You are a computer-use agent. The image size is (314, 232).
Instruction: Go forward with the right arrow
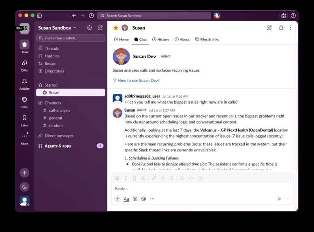tap(83, 16)
